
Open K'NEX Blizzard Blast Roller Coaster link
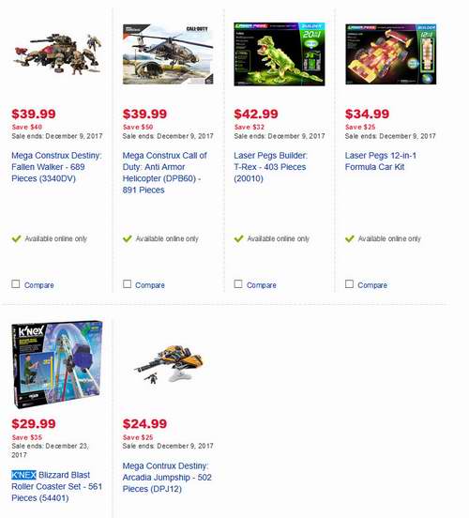tap(57, 486)
